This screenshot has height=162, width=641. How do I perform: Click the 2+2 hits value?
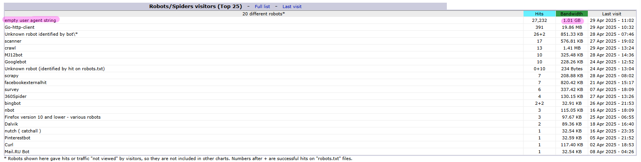pyautogui.click(x=539, y=103)
